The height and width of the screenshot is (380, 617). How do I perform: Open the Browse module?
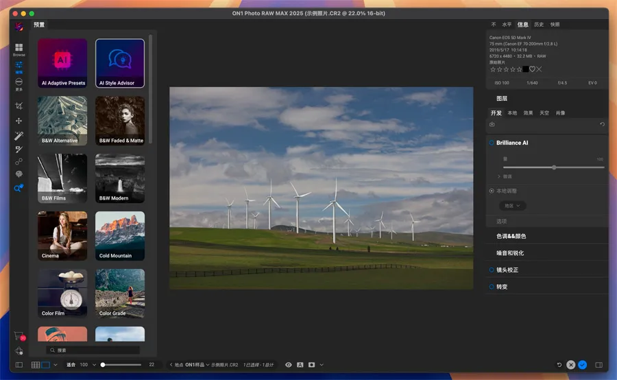(19, 49)
